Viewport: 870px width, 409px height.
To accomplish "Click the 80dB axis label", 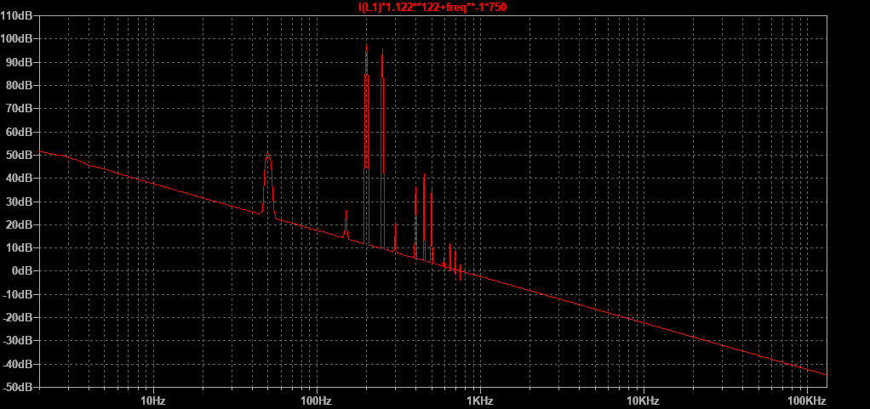I will (x=20, y=85).
